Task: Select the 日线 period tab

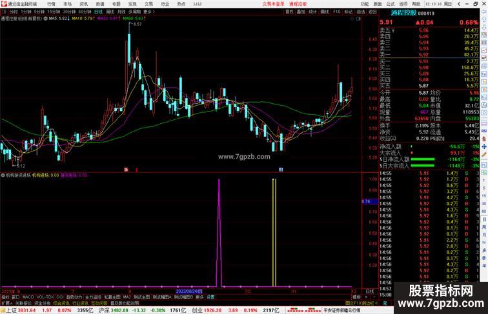Action: click(x=98, y=12)
